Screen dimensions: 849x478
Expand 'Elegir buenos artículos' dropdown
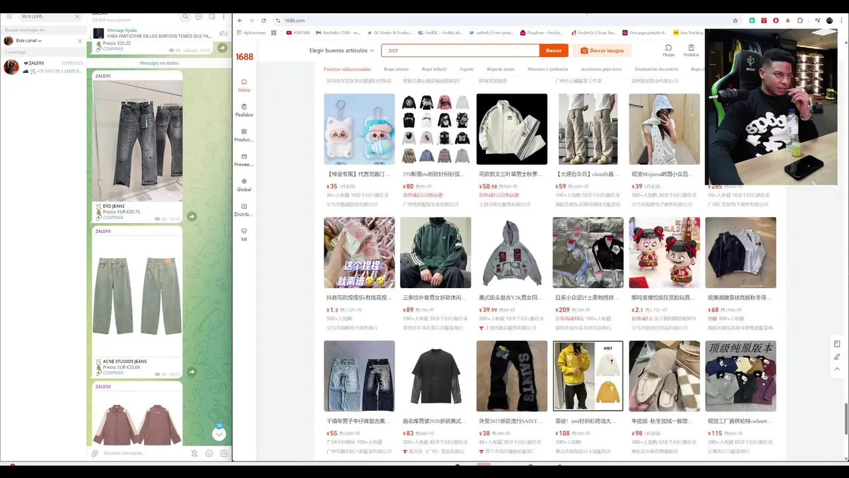coord(342,50)
